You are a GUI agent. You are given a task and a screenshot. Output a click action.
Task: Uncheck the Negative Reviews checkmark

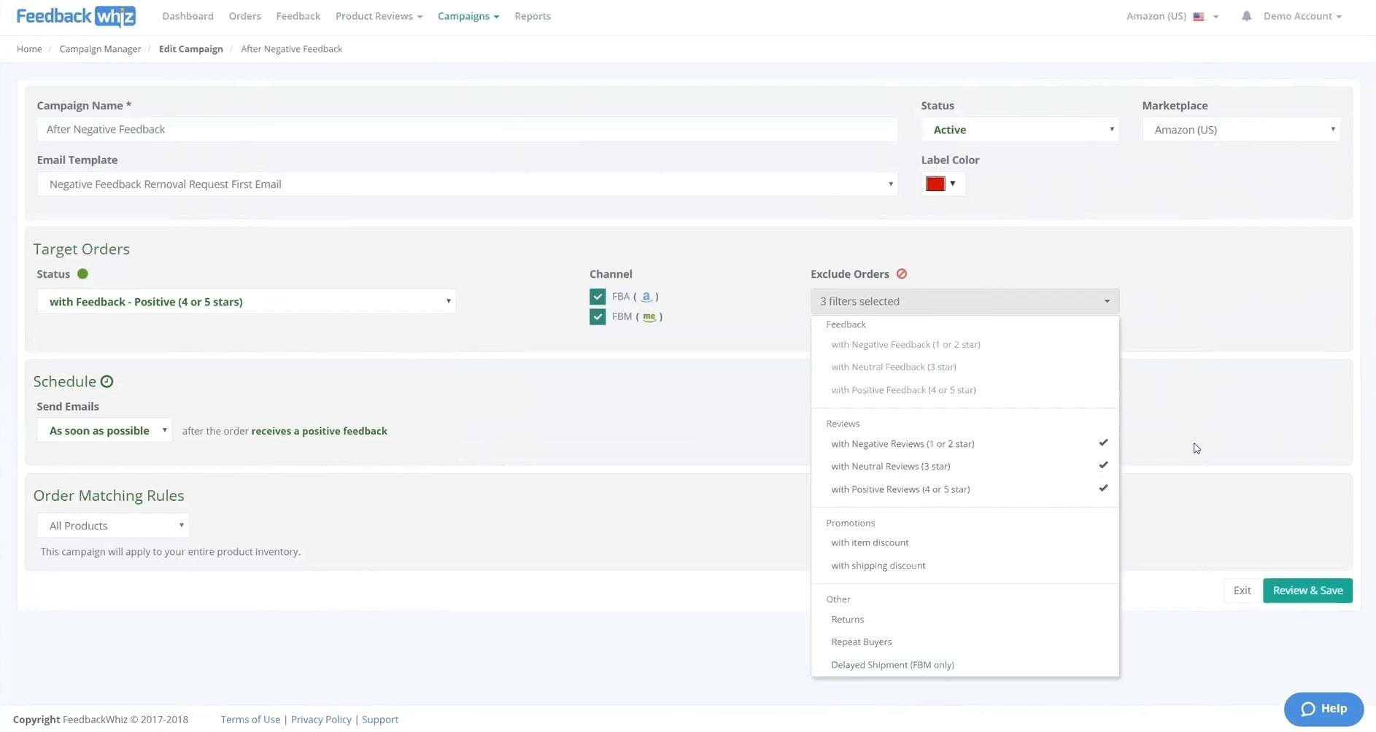pyautogui.click(x=1103, y=443)
